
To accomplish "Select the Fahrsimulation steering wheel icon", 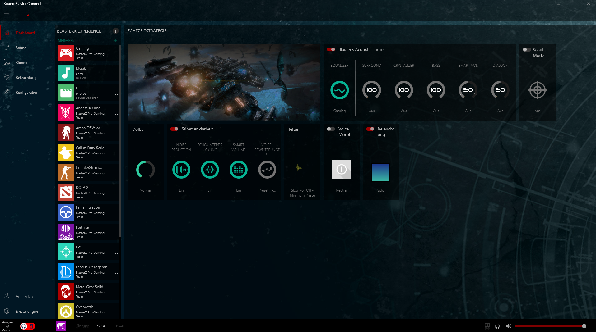I will click(66, 212).
